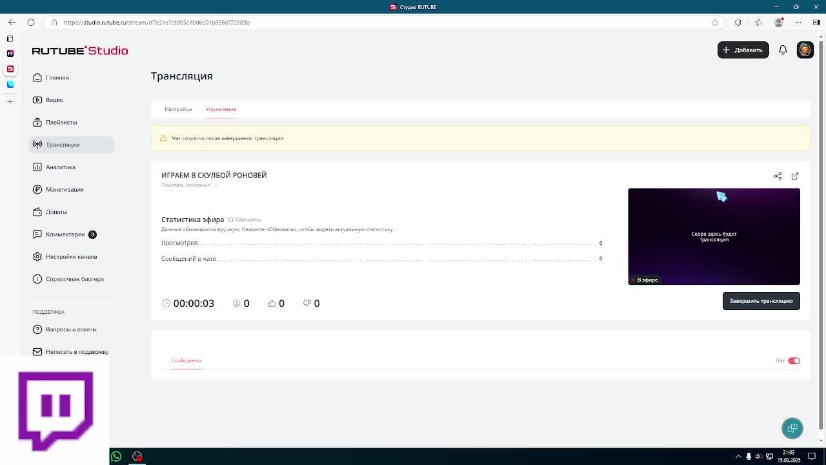Open WhatsApp from the taskbar
Screen dimensions: 826x465
[x=116, y=457]
